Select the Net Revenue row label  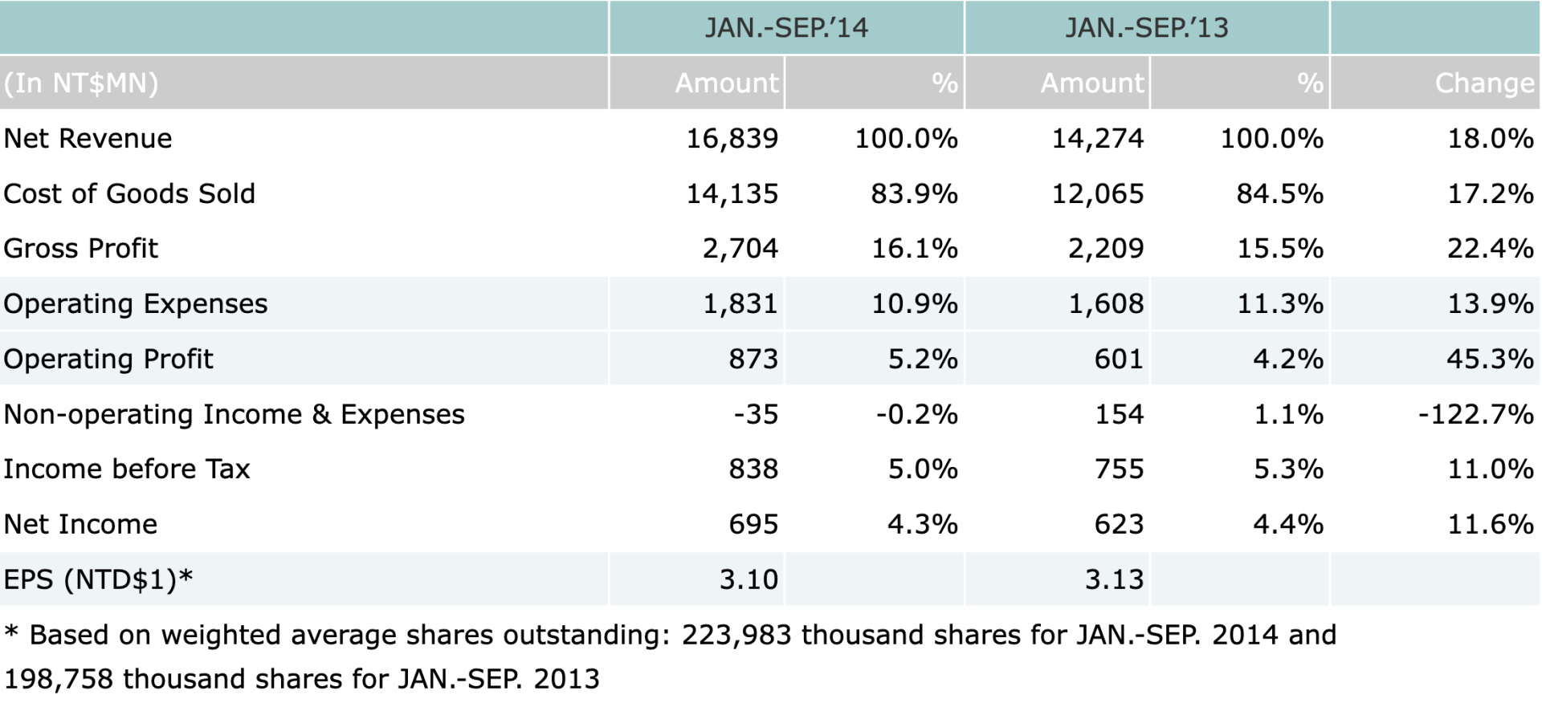pyautogui.click(x=88, y=139)
